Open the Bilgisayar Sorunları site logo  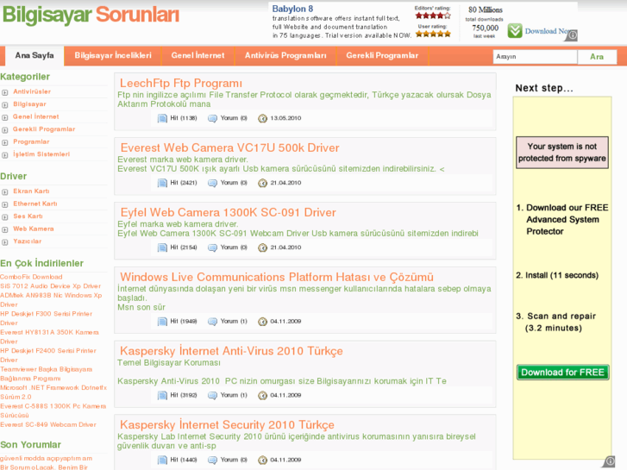click(x=91, y=15)
